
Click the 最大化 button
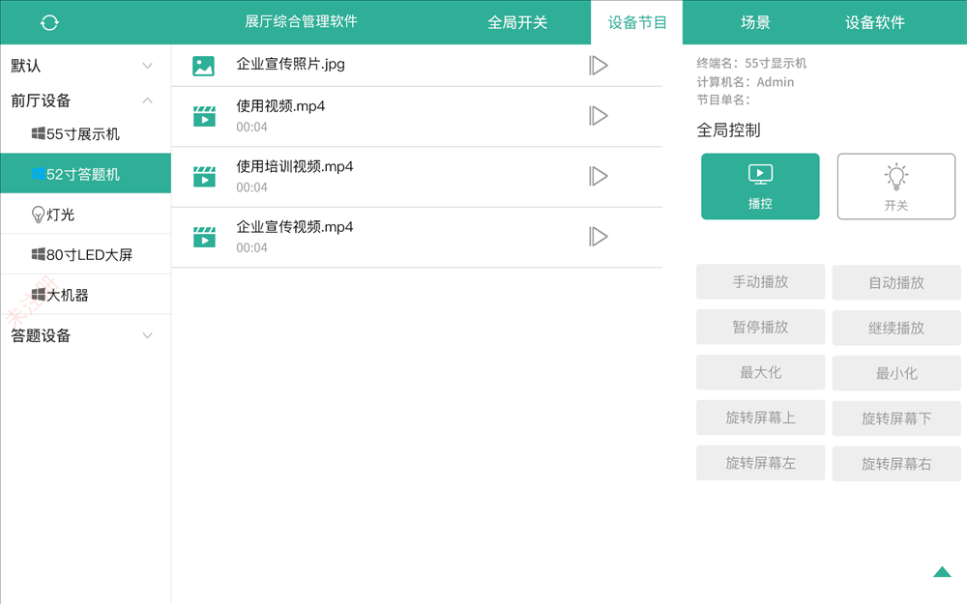(760, 372)
